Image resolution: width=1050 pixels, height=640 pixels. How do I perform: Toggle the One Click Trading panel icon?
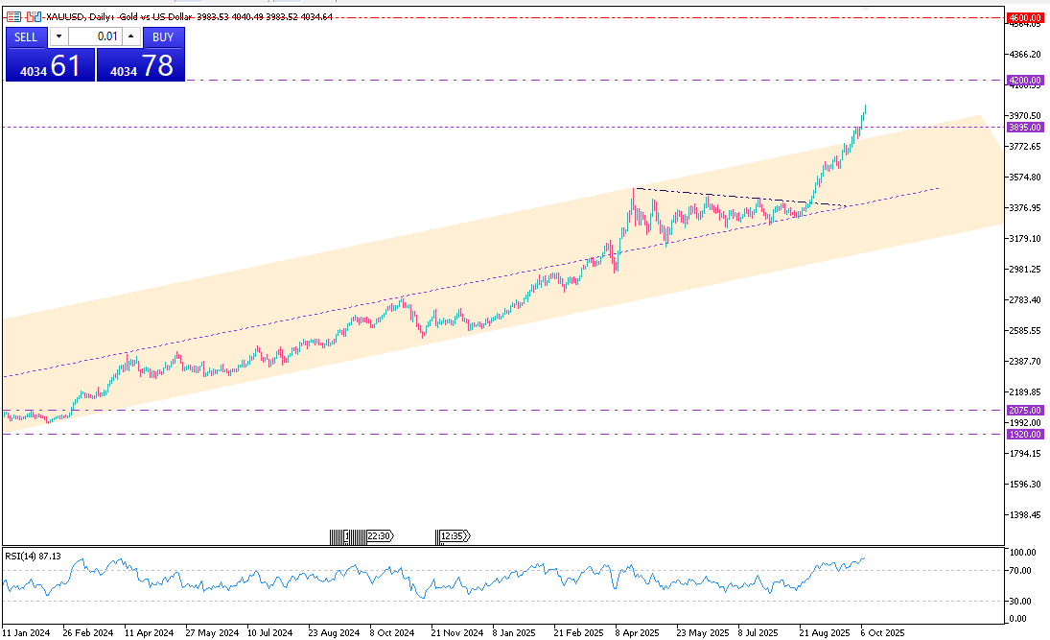tap(12, 17)
